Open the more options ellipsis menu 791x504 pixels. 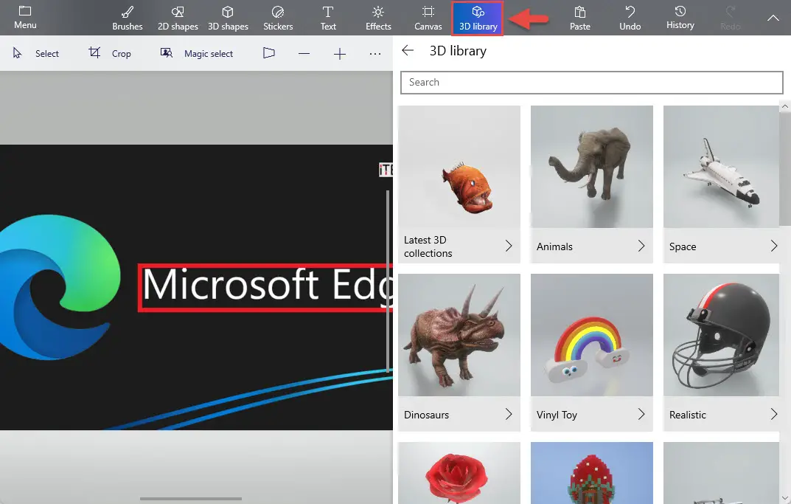(374, 54)
